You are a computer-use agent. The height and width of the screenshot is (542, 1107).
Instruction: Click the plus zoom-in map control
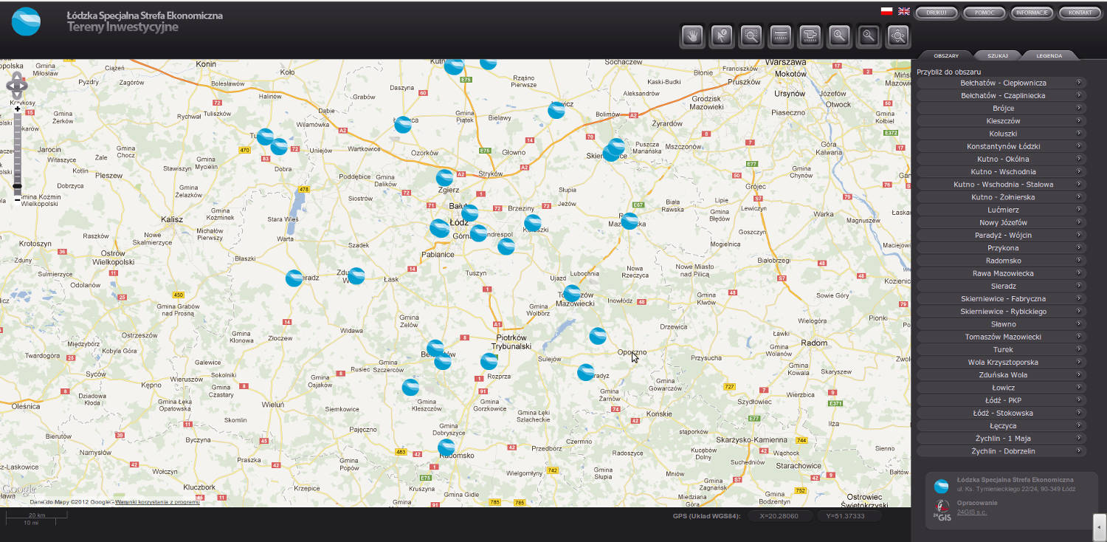pyautogui.click(x=18, y=109)
